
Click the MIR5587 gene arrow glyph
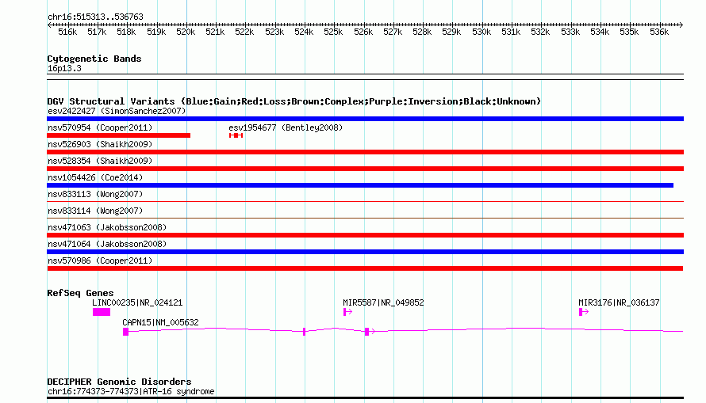point(347,312)
